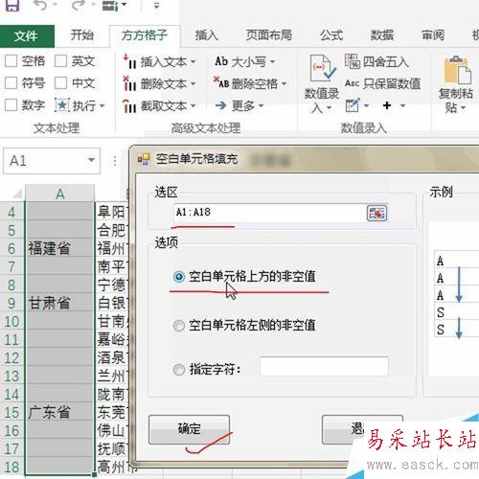Check the 数字 checkbox
Screen dimensions: 479x479
(x=11, y=104)
